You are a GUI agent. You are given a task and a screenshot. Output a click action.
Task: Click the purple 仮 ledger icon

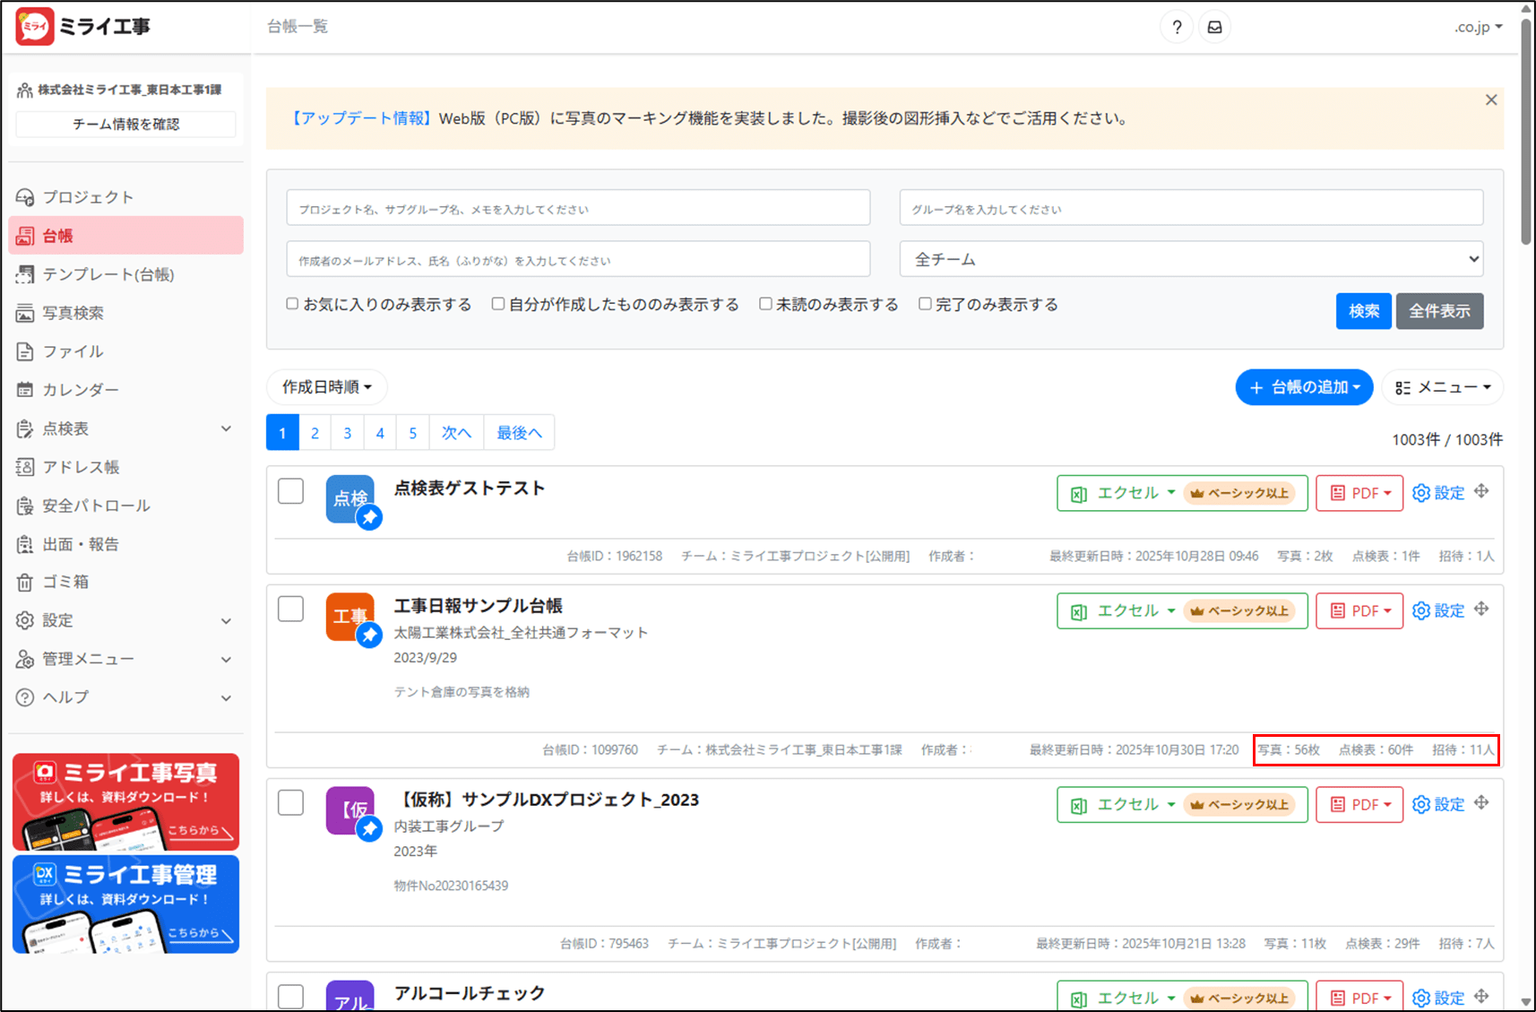point(349,810)
